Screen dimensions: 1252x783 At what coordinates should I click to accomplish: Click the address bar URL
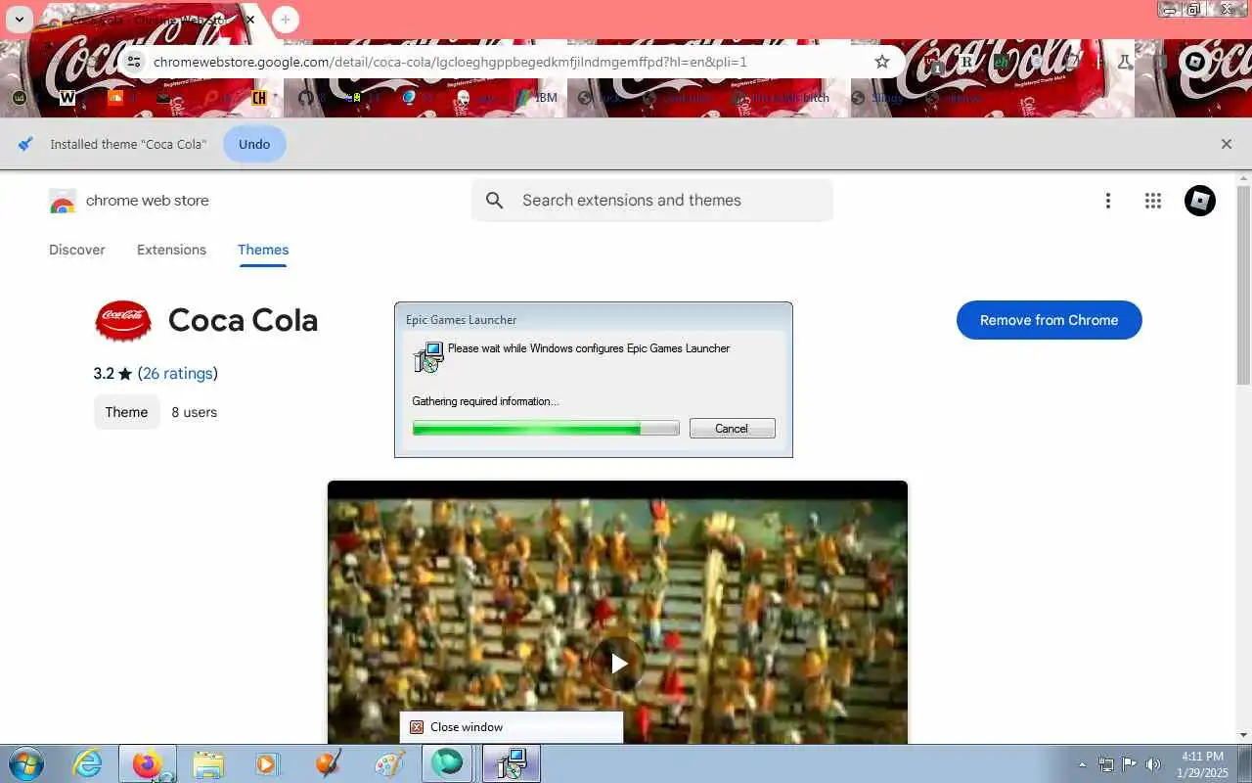coord(450,62)
